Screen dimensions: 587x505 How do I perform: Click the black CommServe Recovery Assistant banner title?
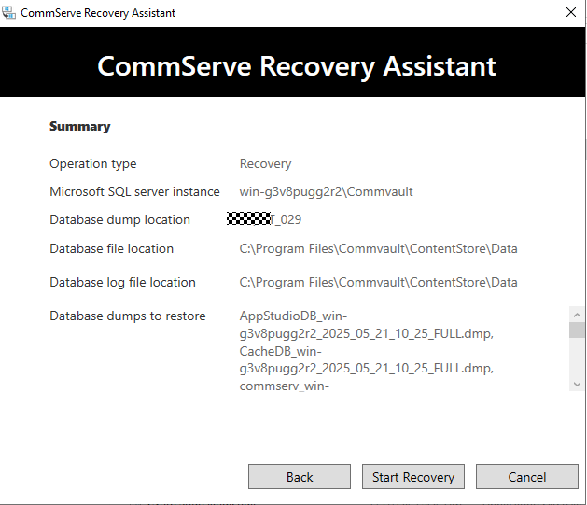[x=297, y=67]
